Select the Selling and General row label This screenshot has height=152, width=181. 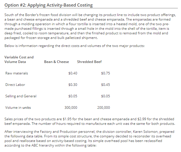21,96
